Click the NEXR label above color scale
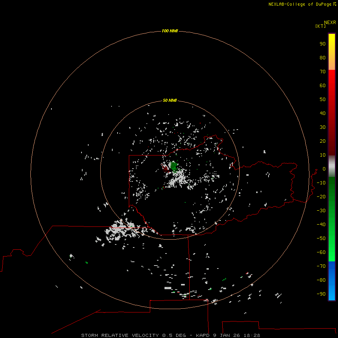 coord(330,22)
